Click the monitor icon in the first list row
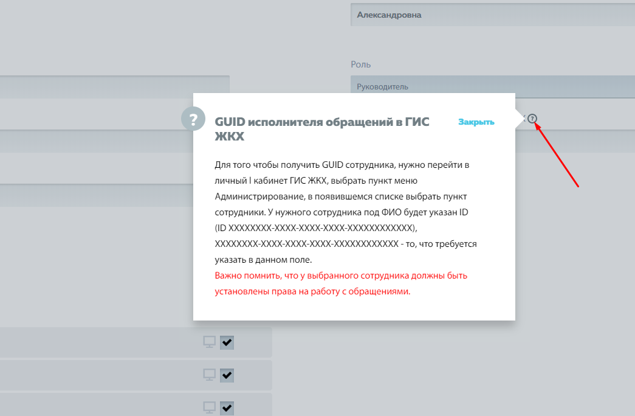The image size is (635, 416). 210,342
